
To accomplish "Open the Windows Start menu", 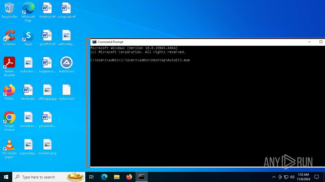I will tap(6, 177).
